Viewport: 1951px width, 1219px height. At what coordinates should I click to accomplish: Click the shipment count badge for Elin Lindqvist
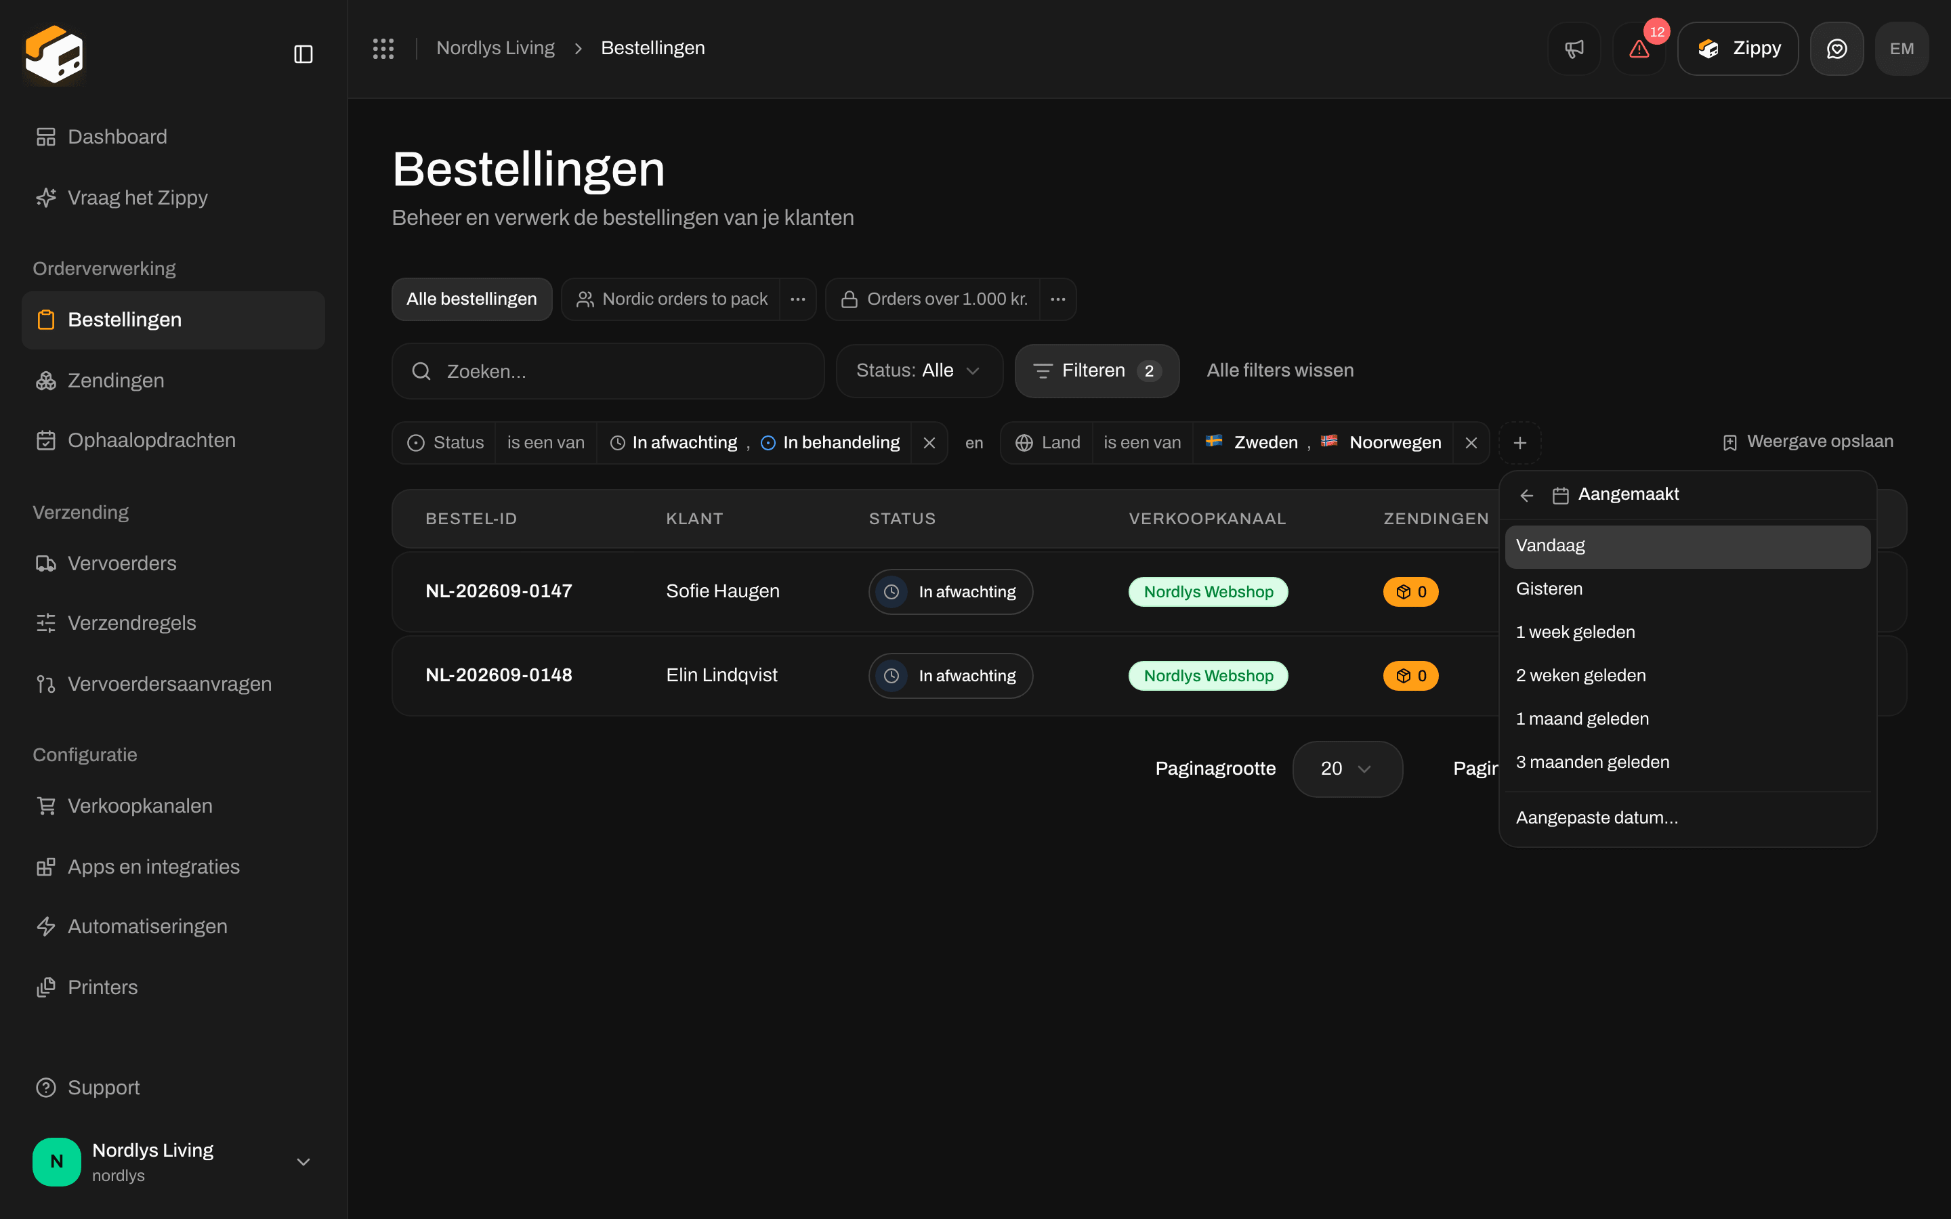click(1411, 676)
